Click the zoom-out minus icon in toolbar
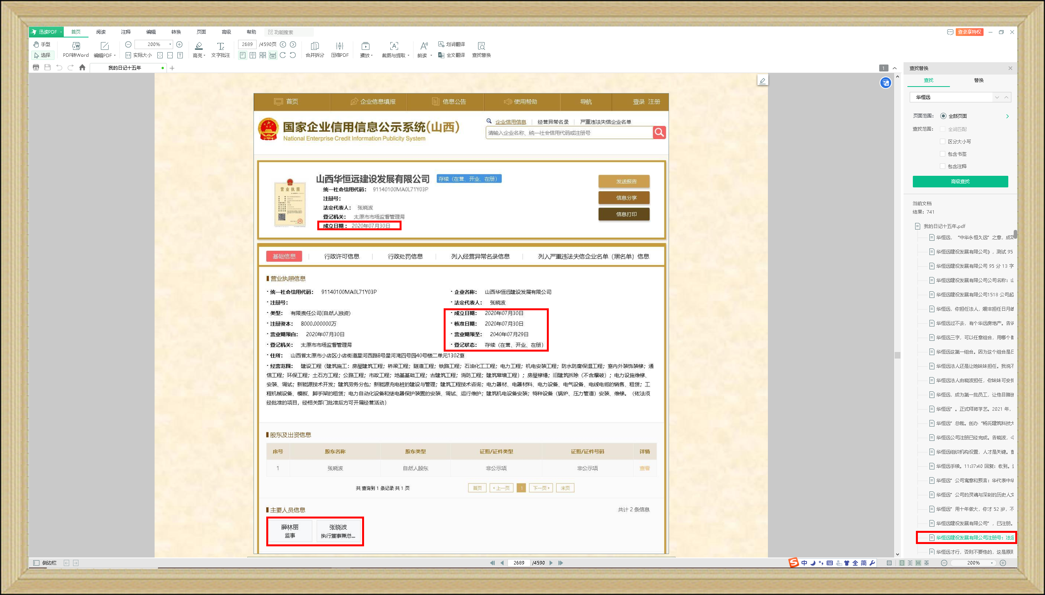This screenshot has height=595, width=1045. point(128,44)
